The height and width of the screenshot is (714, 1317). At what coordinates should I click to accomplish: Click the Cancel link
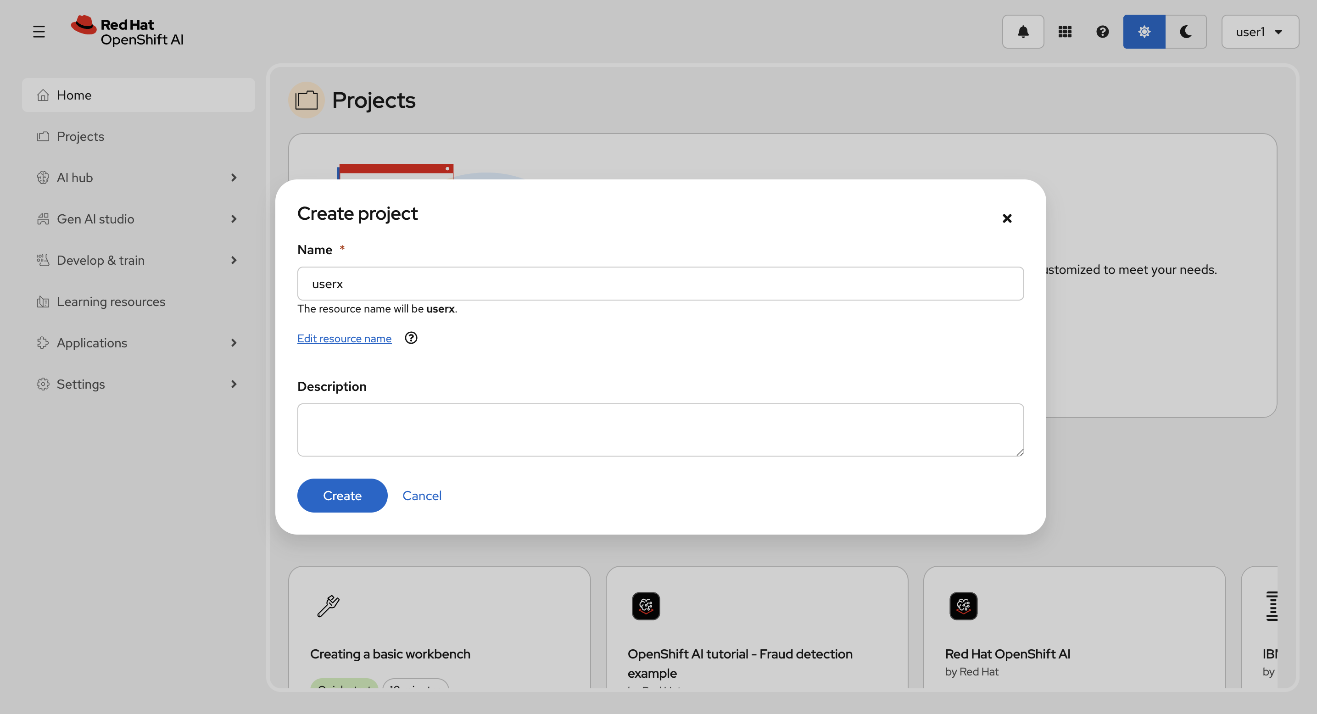(422, 495)
